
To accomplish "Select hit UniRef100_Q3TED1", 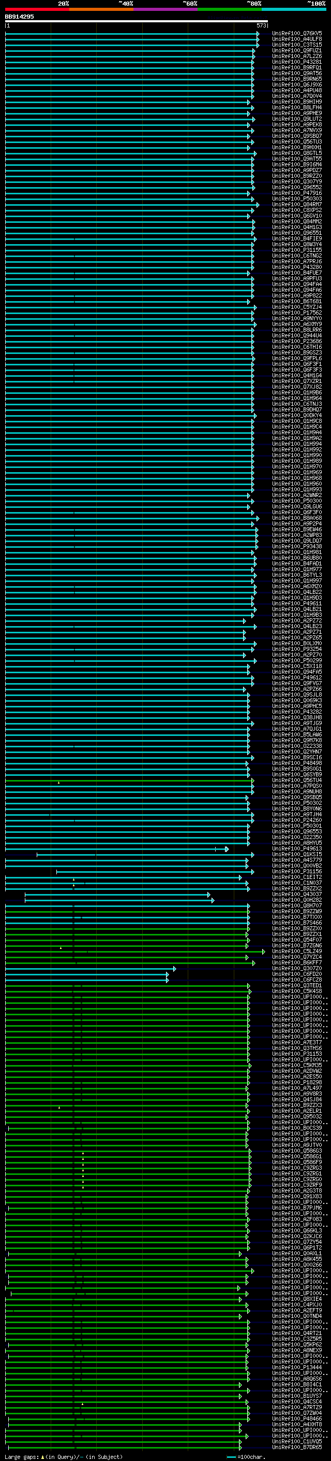I will tap(297, 986).
